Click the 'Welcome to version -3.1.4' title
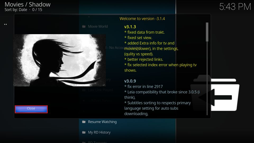 click(142, 19)
